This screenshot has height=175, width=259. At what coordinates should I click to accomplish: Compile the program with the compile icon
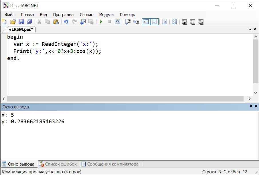point(117,22)
